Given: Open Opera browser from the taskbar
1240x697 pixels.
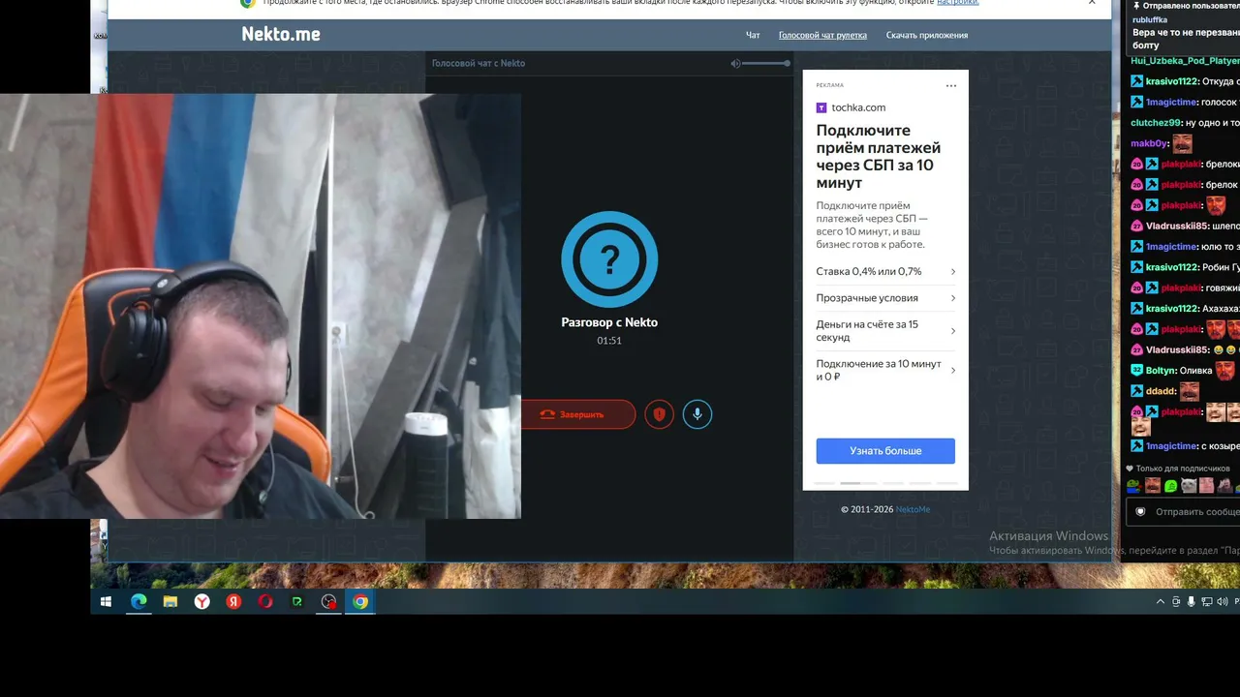Looking at the screenshot, I should coord(265,602).
